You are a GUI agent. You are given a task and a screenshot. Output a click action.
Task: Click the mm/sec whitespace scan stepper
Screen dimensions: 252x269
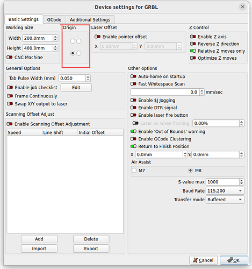point(202,92)
